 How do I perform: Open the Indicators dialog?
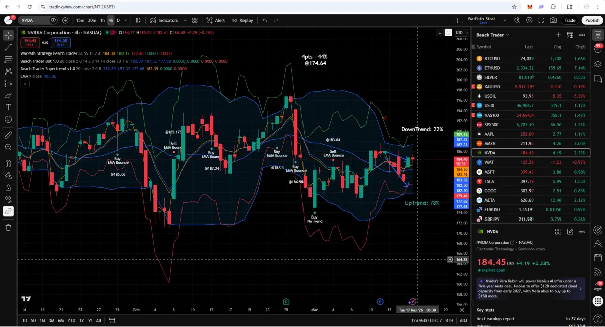tap(164, 20)
